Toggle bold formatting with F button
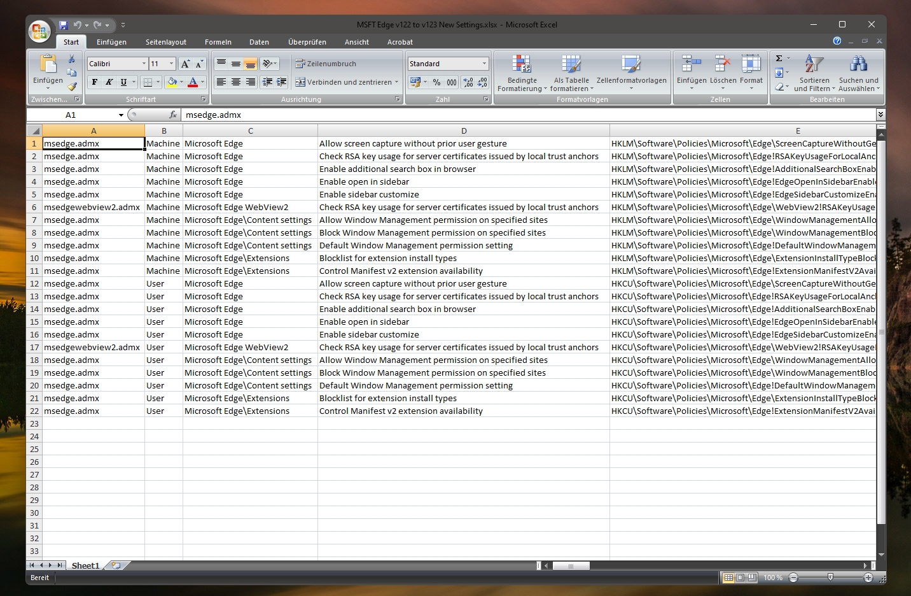Viewport: 911px width, 596px height. click(x=95, y=82)
